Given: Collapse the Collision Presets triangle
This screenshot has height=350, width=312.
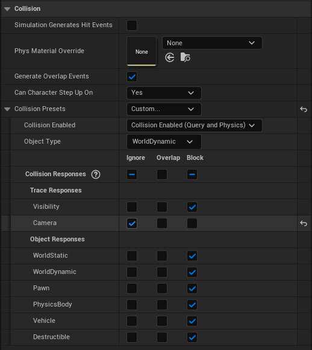Looking at the screenshot, I should [x=7, y=109].
